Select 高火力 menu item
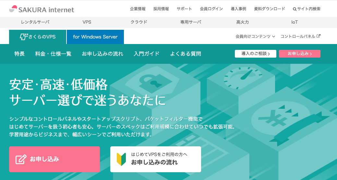Viewport: 337px width, 180px height. coord(243,22)
